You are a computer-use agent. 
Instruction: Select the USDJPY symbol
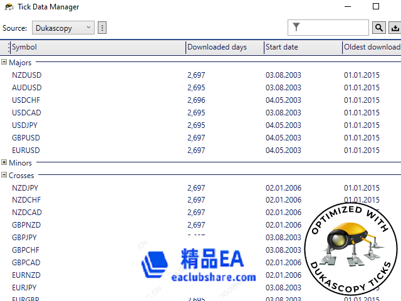click(24, 125)
